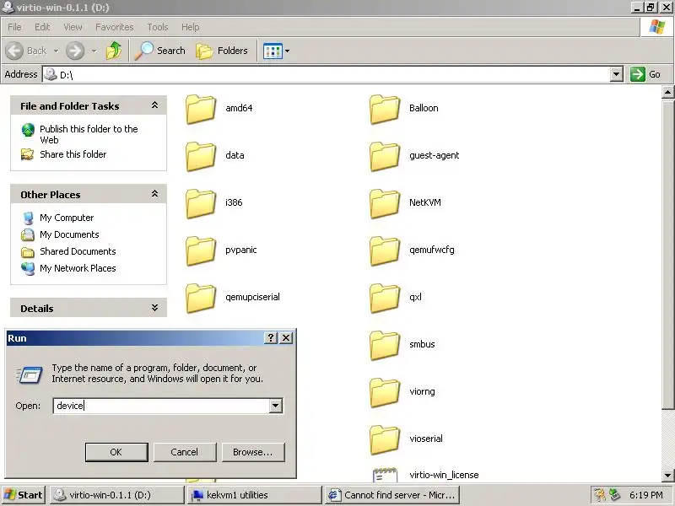Open Forward button history dropdown arrow
Image resolution: width=675 pixels, height=506 pixels.
click(x=94, y=51)
